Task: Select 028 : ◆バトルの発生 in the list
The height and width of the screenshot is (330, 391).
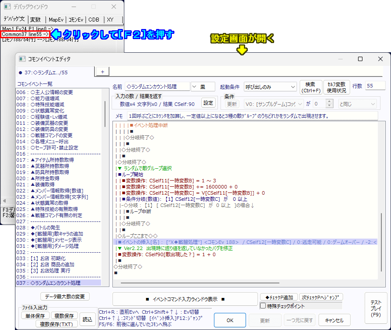Action: 59,228
